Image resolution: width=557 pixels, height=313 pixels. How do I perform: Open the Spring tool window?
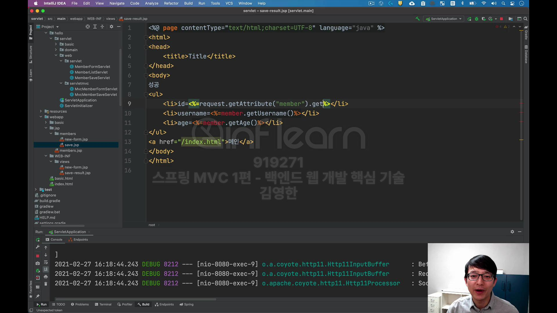tap(186, 305)
